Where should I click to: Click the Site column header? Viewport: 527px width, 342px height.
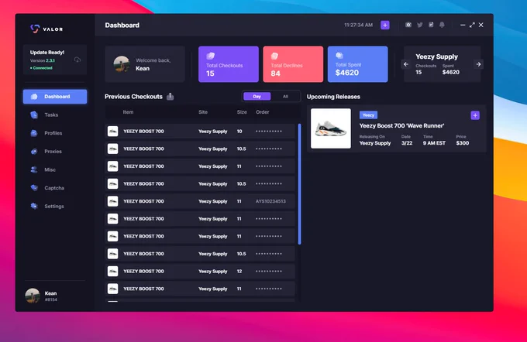[203, 112]
